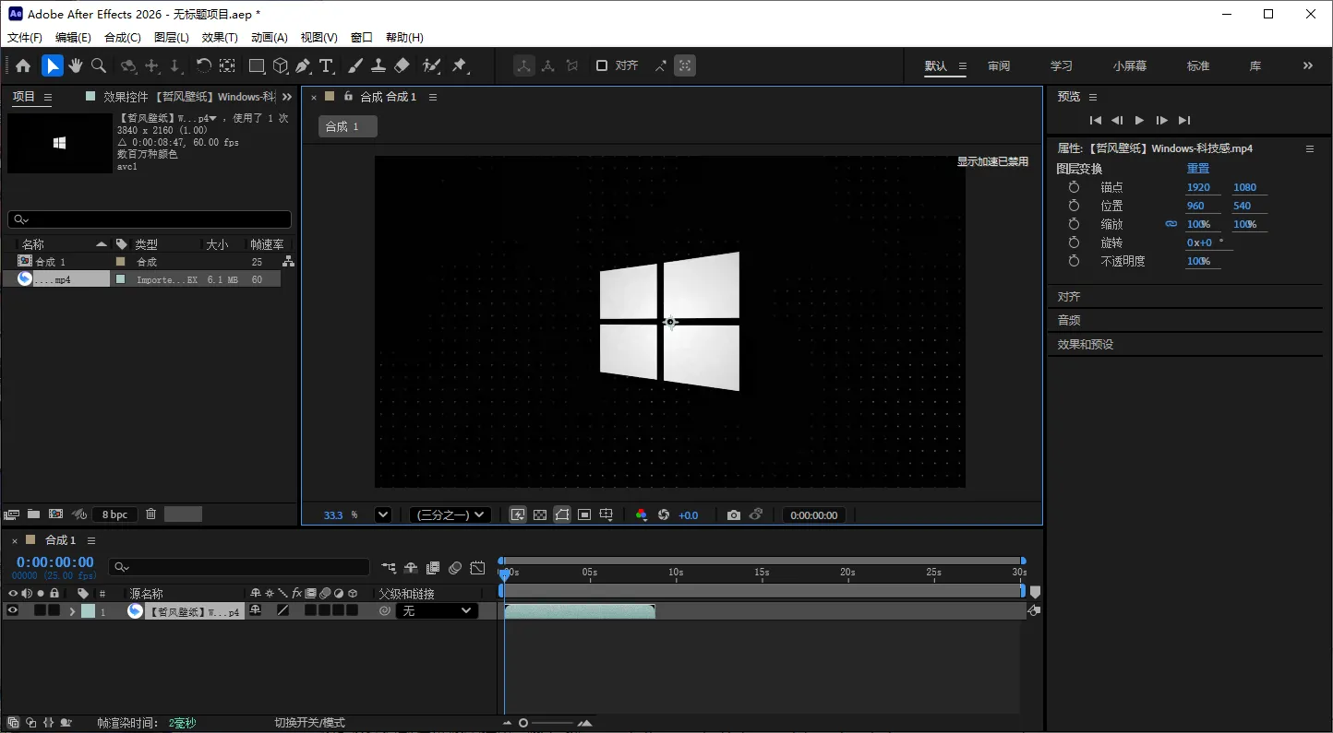Viewport: 1333px width, 733px height.
Task: Click 重置 to reset layer transform
Action: pos(1197,168)
